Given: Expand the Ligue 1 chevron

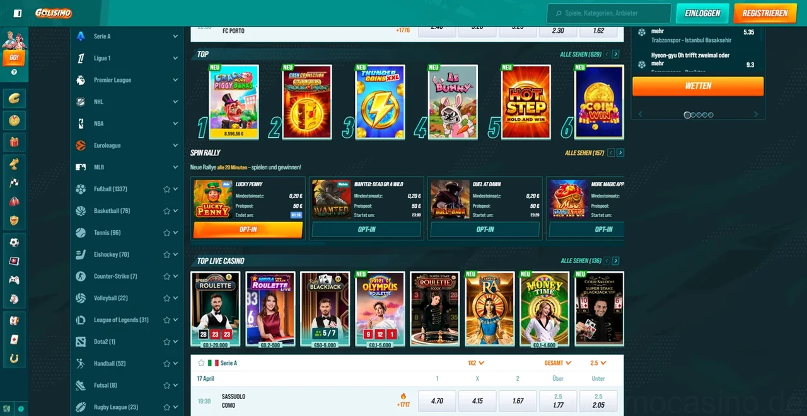Looking at the screenshot, I should point(175,58).
